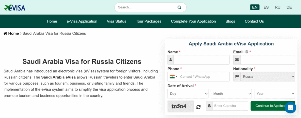Switch language to RU
Viewport: 301px width, 118px height.
277,7
